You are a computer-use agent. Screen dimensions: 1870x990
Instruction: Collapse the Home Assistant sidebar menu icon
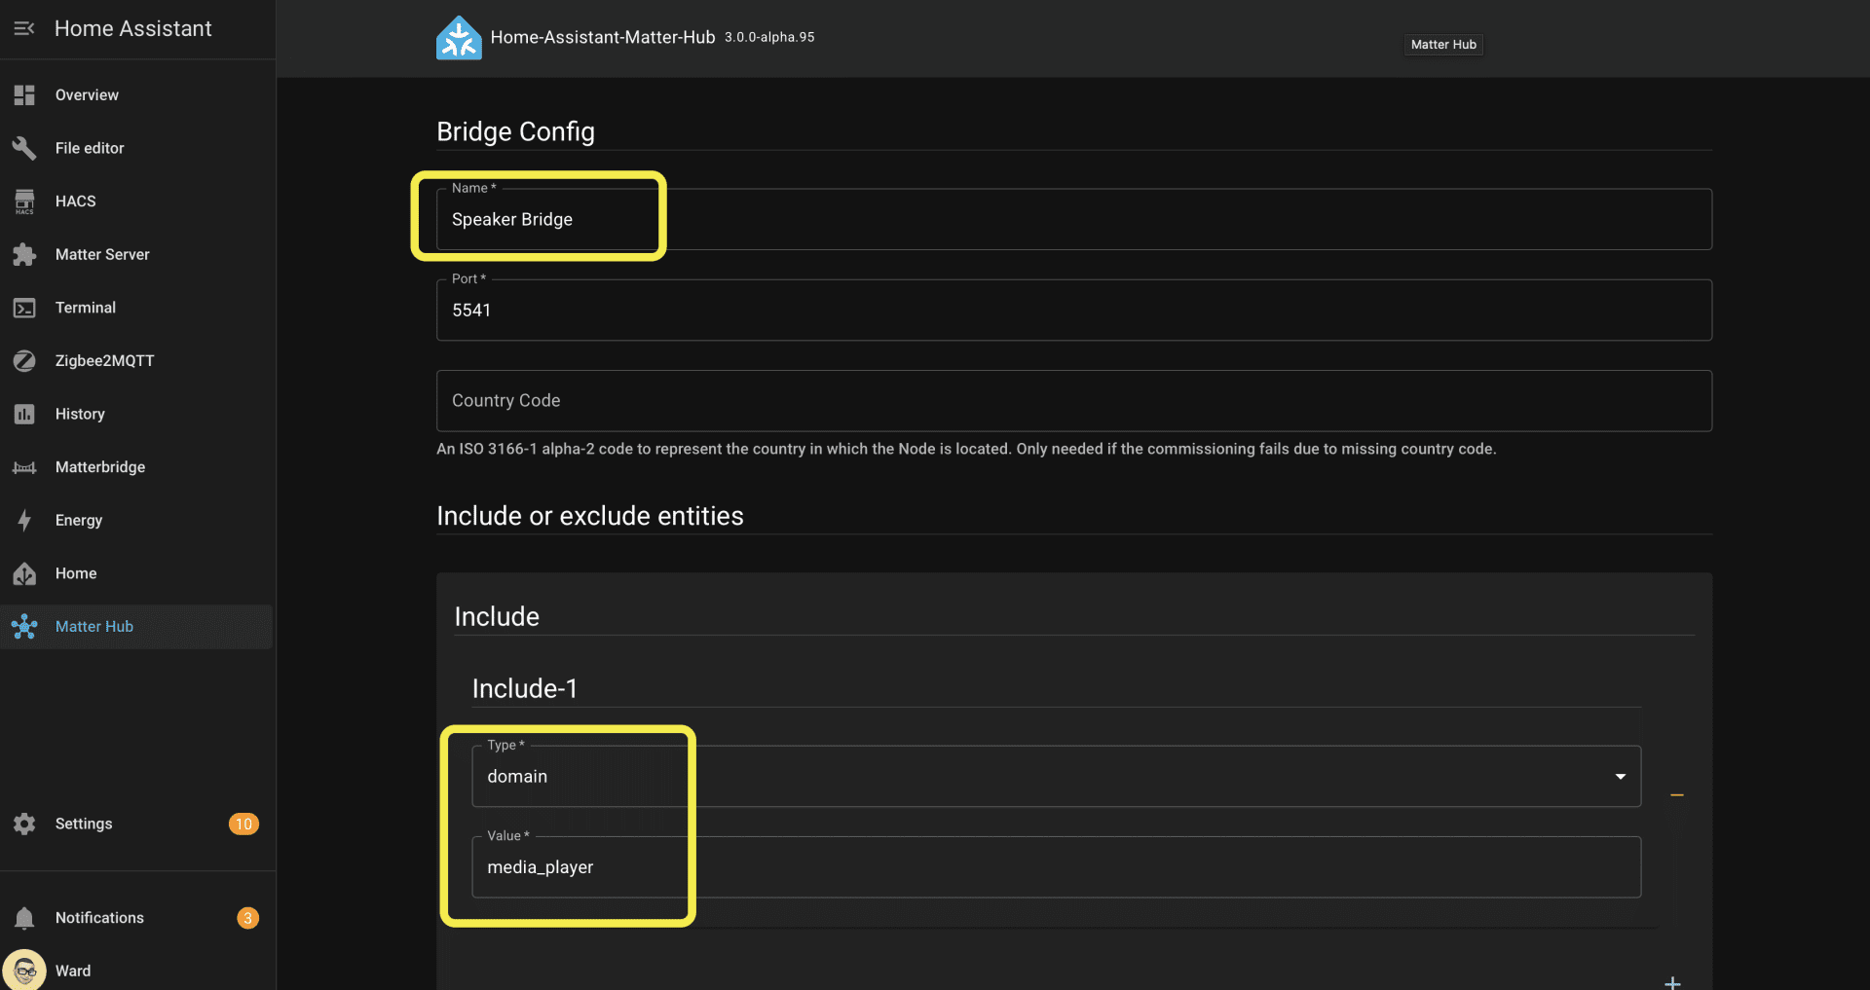click(x=24, y=28)
